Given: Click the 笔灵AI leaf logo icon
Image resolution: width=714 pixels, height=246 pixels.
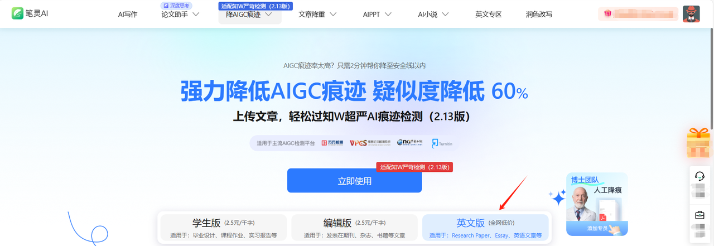Looking at the screenshot, I should click(x=18, y=14).
